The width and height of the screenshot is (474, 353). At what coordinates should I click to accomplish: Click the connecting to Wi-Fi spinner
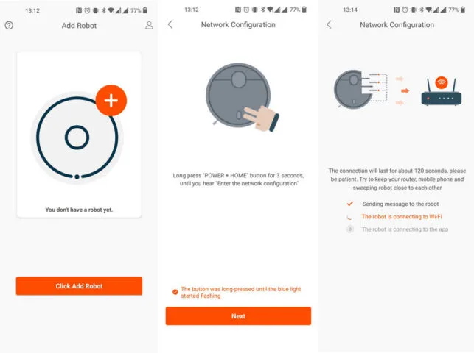point(349,217)
